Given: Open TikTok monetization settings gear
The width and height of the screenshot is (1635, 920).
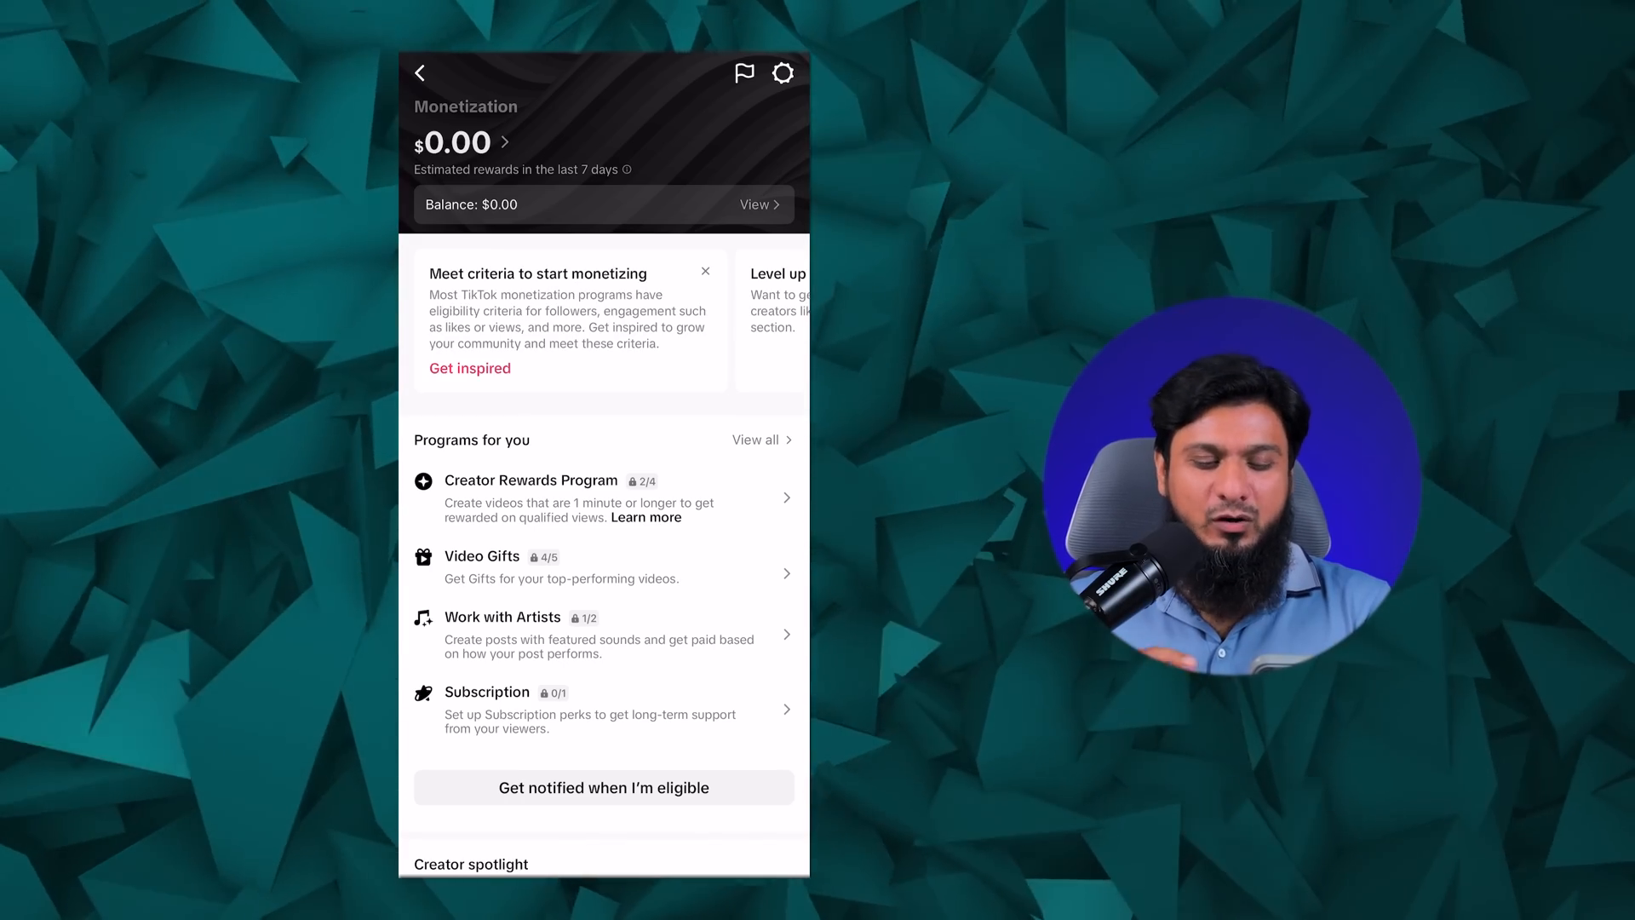Looking at the screenshot, I should tap(783, 73).
